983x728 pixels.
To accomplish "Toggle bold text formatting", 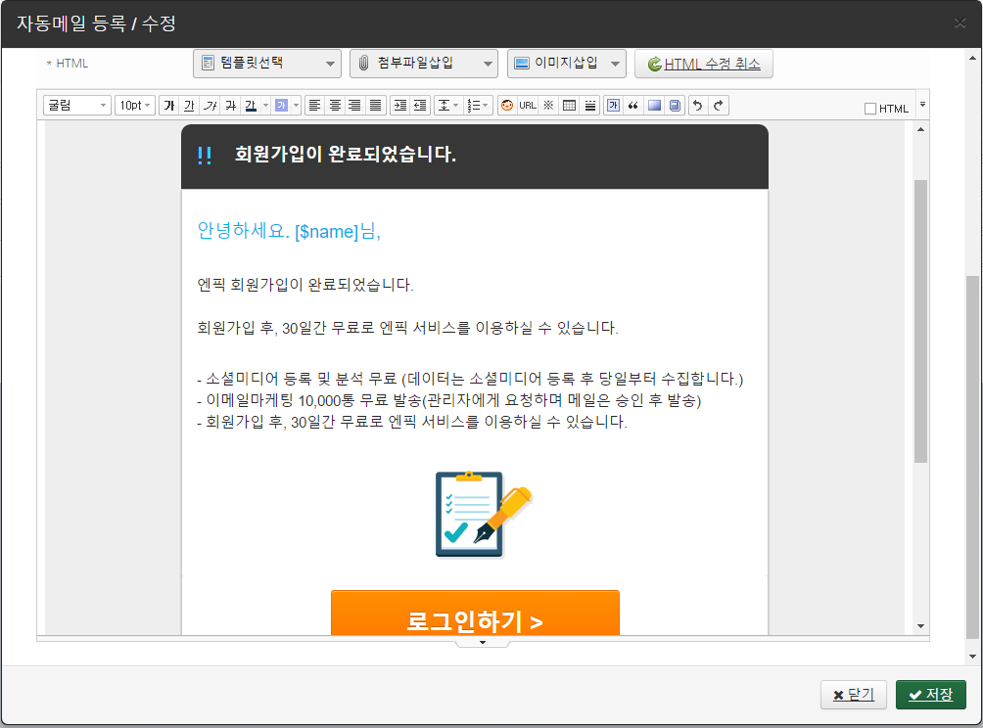I will [x=169, y=106].
